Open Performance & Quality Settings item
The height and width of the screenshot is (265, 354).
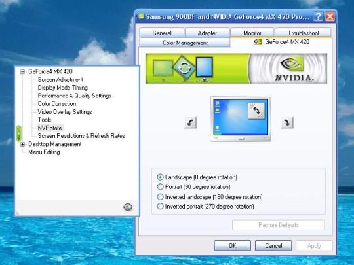coord(75,96)
